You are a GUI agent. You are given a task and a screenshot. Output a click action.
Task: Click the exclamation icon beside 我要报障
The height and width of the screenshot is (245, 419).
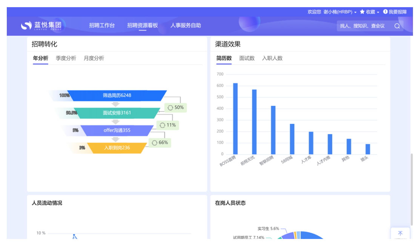pos(385,12)
